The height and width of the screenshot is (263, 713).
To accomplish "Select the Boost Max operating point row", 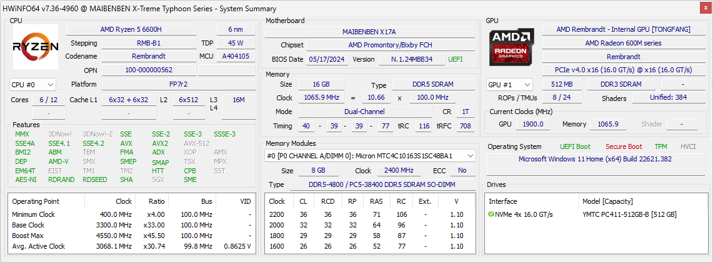I will pos(131,236).
